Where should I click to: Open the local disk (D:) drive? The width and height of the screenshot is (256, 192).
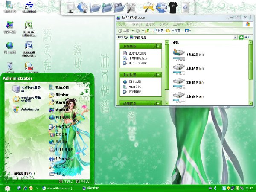click(188, 69)
